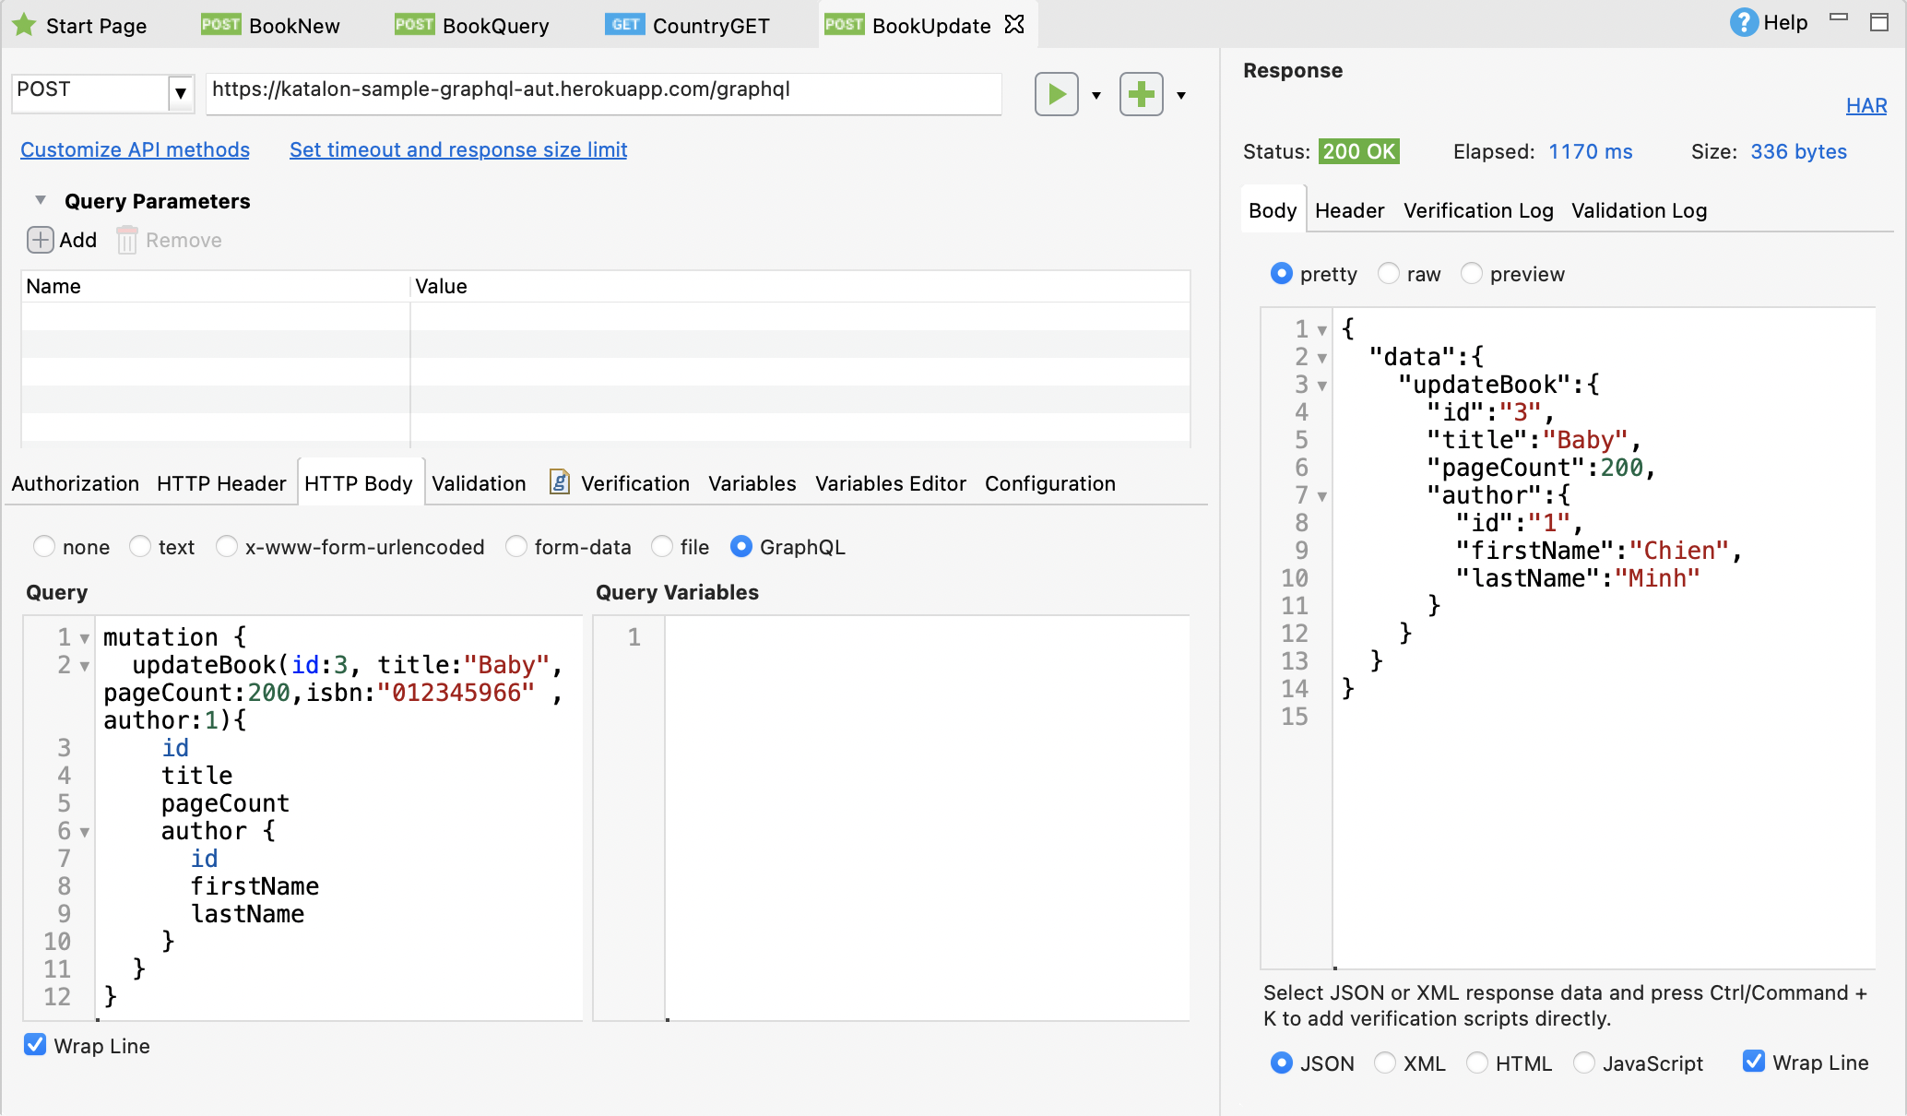The width and height of the screenshot is (1907, 1116).
Task: Open the POST method dropdown
Action: [181, 93]
